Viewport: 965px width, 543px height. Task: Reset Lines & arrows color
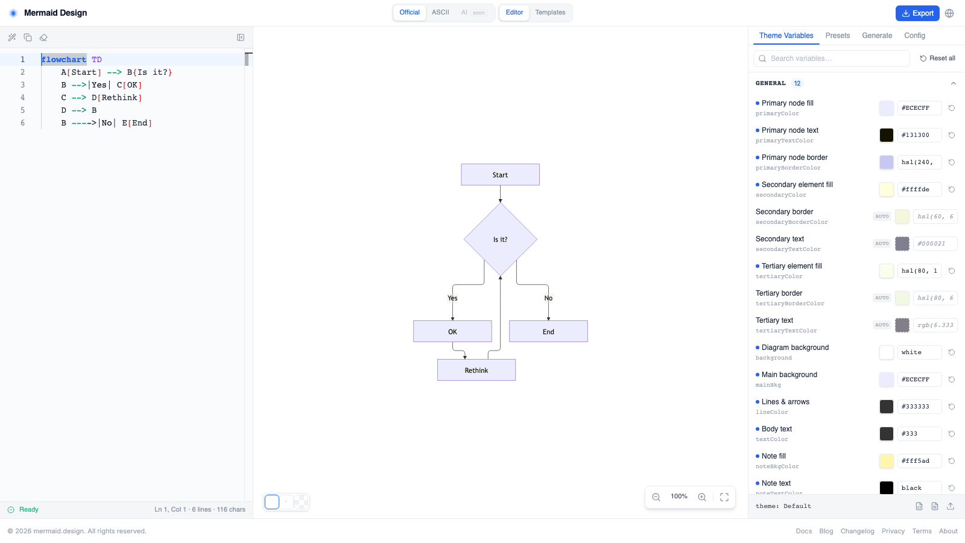[x=952, y=407]
